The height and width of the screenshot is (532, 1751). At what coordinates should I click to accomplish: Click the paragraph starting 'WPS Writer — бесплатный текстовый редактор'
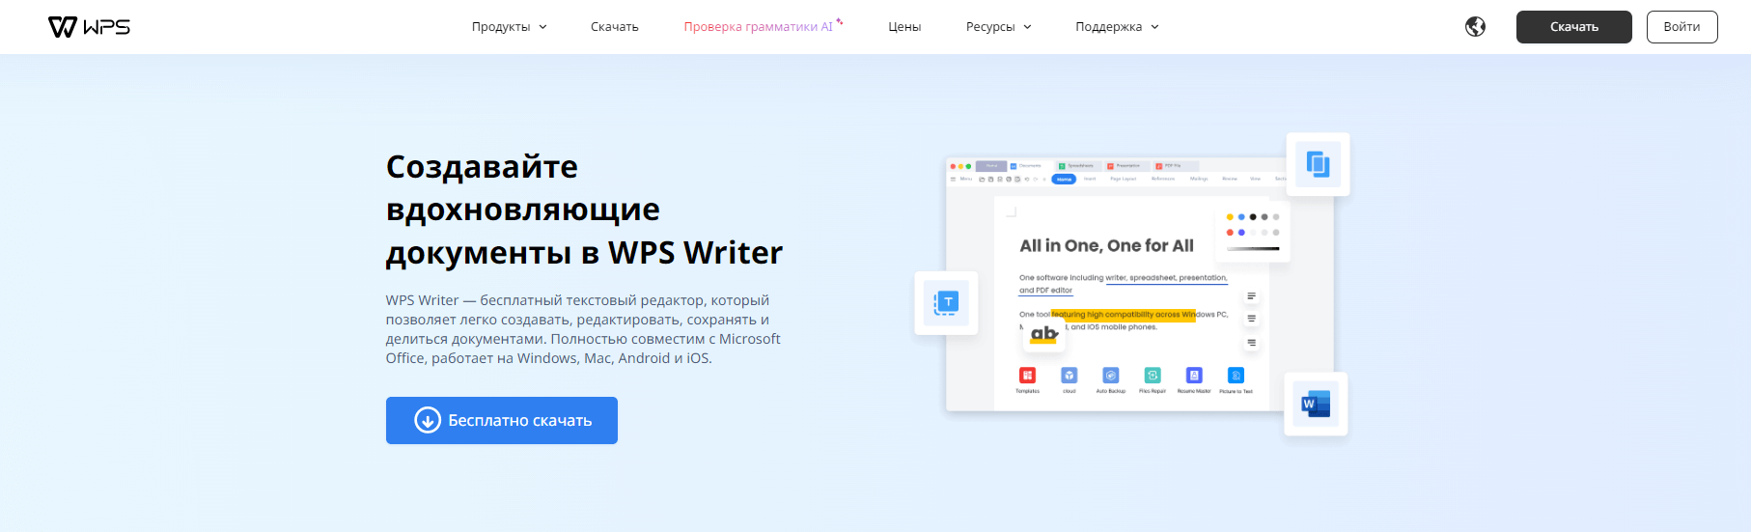point(583,329)
